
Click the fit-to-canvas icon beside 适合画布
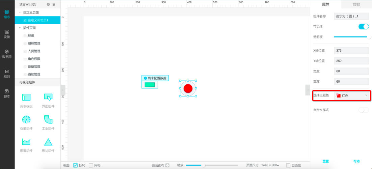(167, 165)
